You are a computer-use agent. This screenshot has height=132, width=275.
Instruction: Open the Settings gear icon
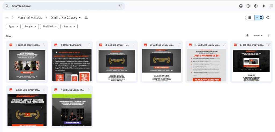[x=256, y=6]
